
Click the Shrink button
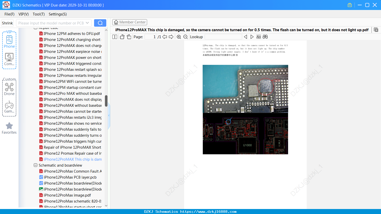coord(8,23)
